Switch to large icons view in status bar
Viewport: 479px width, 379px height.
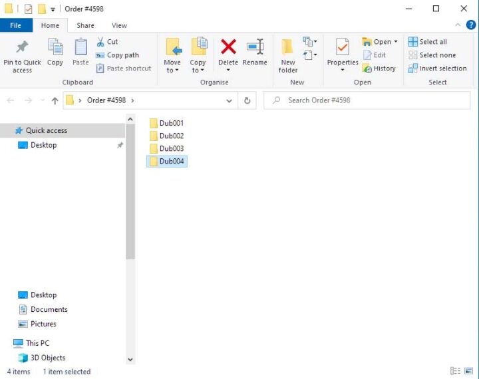pyautogui.click(x=468, y=371)
